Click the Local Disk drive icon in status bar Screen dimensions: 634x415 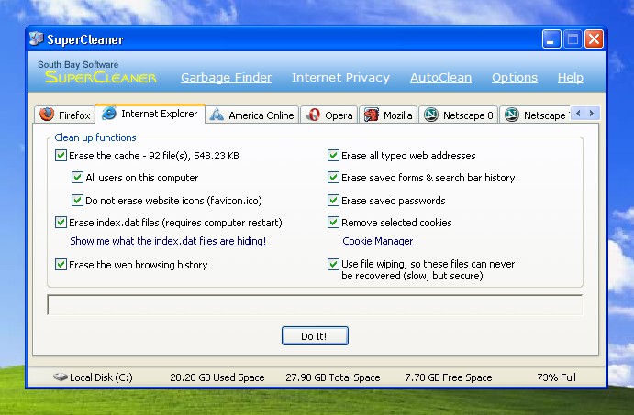[61, 377]
